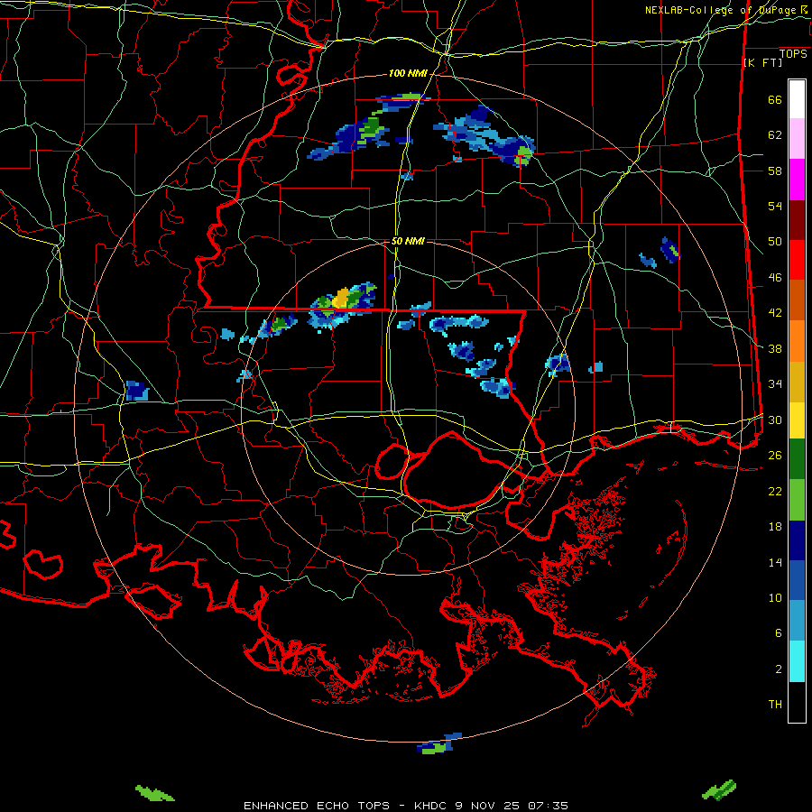Screen dimensions: 812x812
Task: Pick the medium blue legend band
Action: click(797, 580)
